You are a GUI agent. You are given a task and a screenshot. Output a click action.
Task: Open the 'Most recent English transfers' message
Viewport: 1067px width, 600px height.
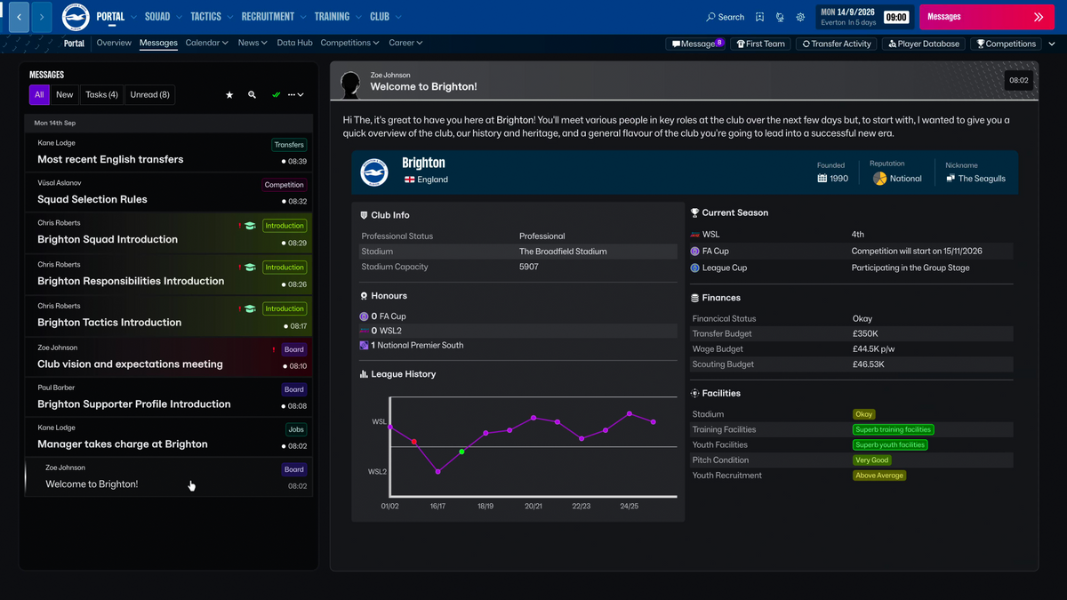tap(169, 152)
